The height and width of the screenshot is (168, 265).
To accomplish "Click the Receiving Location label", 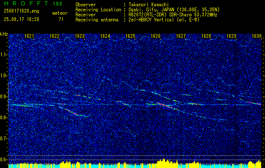I will click(x=98, y=10).
